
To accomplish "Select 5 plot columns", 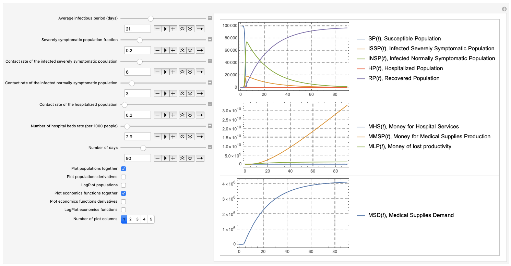I will coord(151,219).
